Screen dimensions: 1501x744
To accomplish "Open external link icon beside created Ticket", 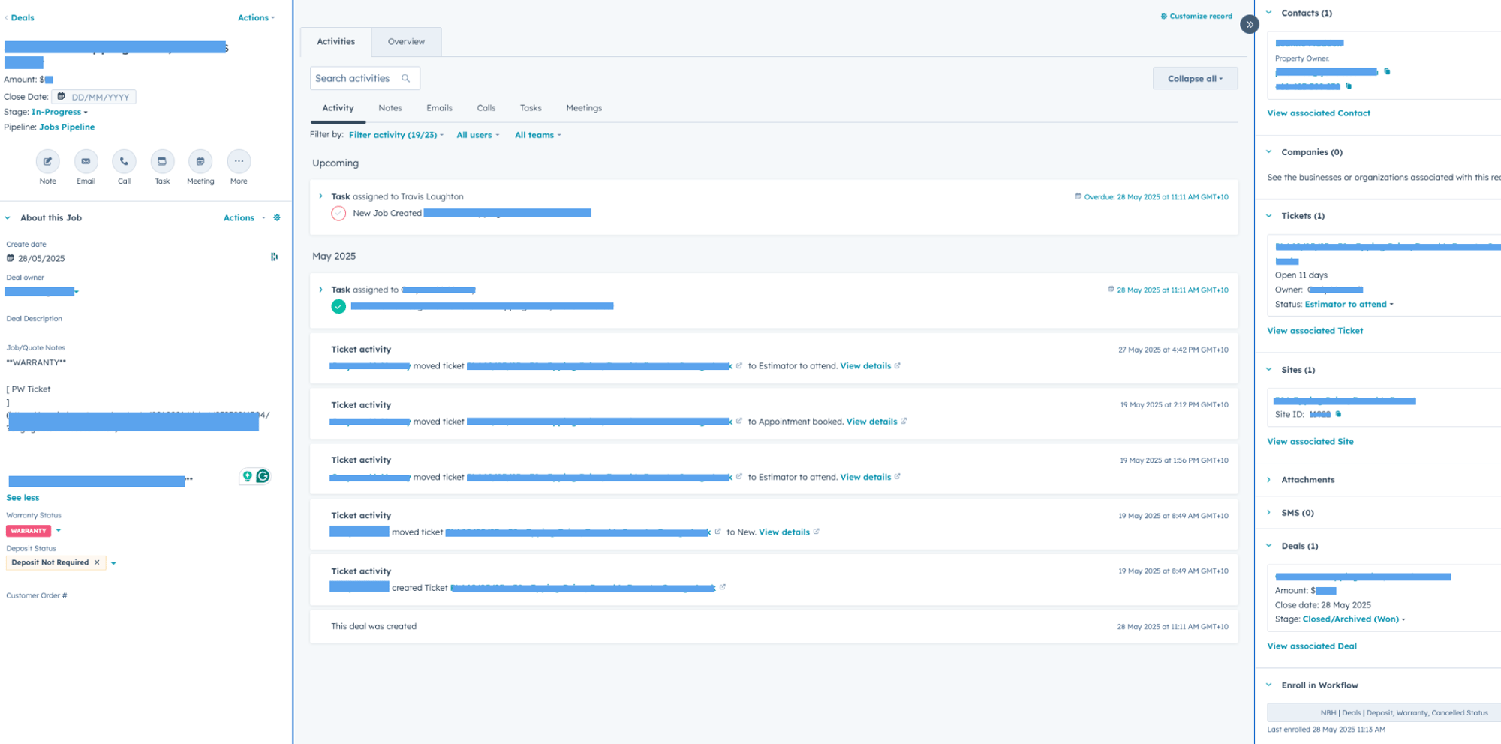I will 722,587.
